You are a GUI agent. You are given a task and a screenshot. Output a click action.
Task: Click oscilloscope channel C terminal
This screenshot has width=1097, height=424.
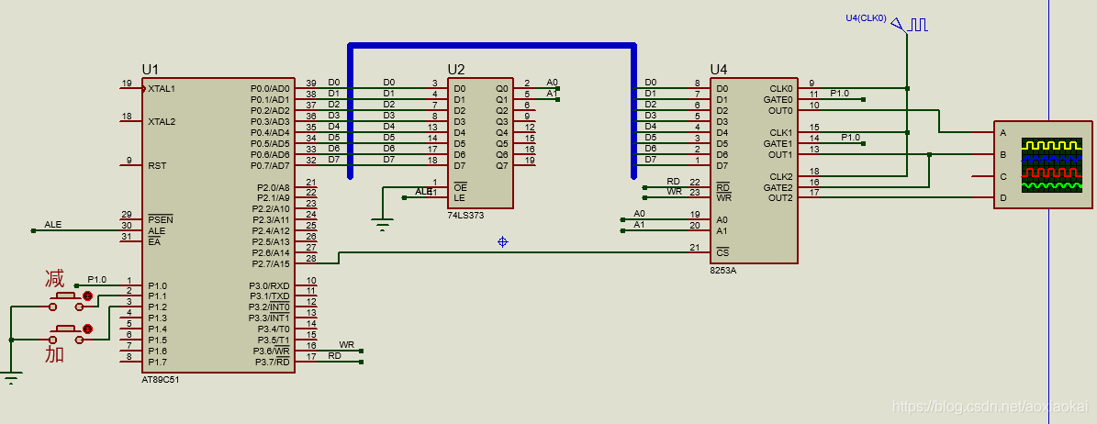1002,176
